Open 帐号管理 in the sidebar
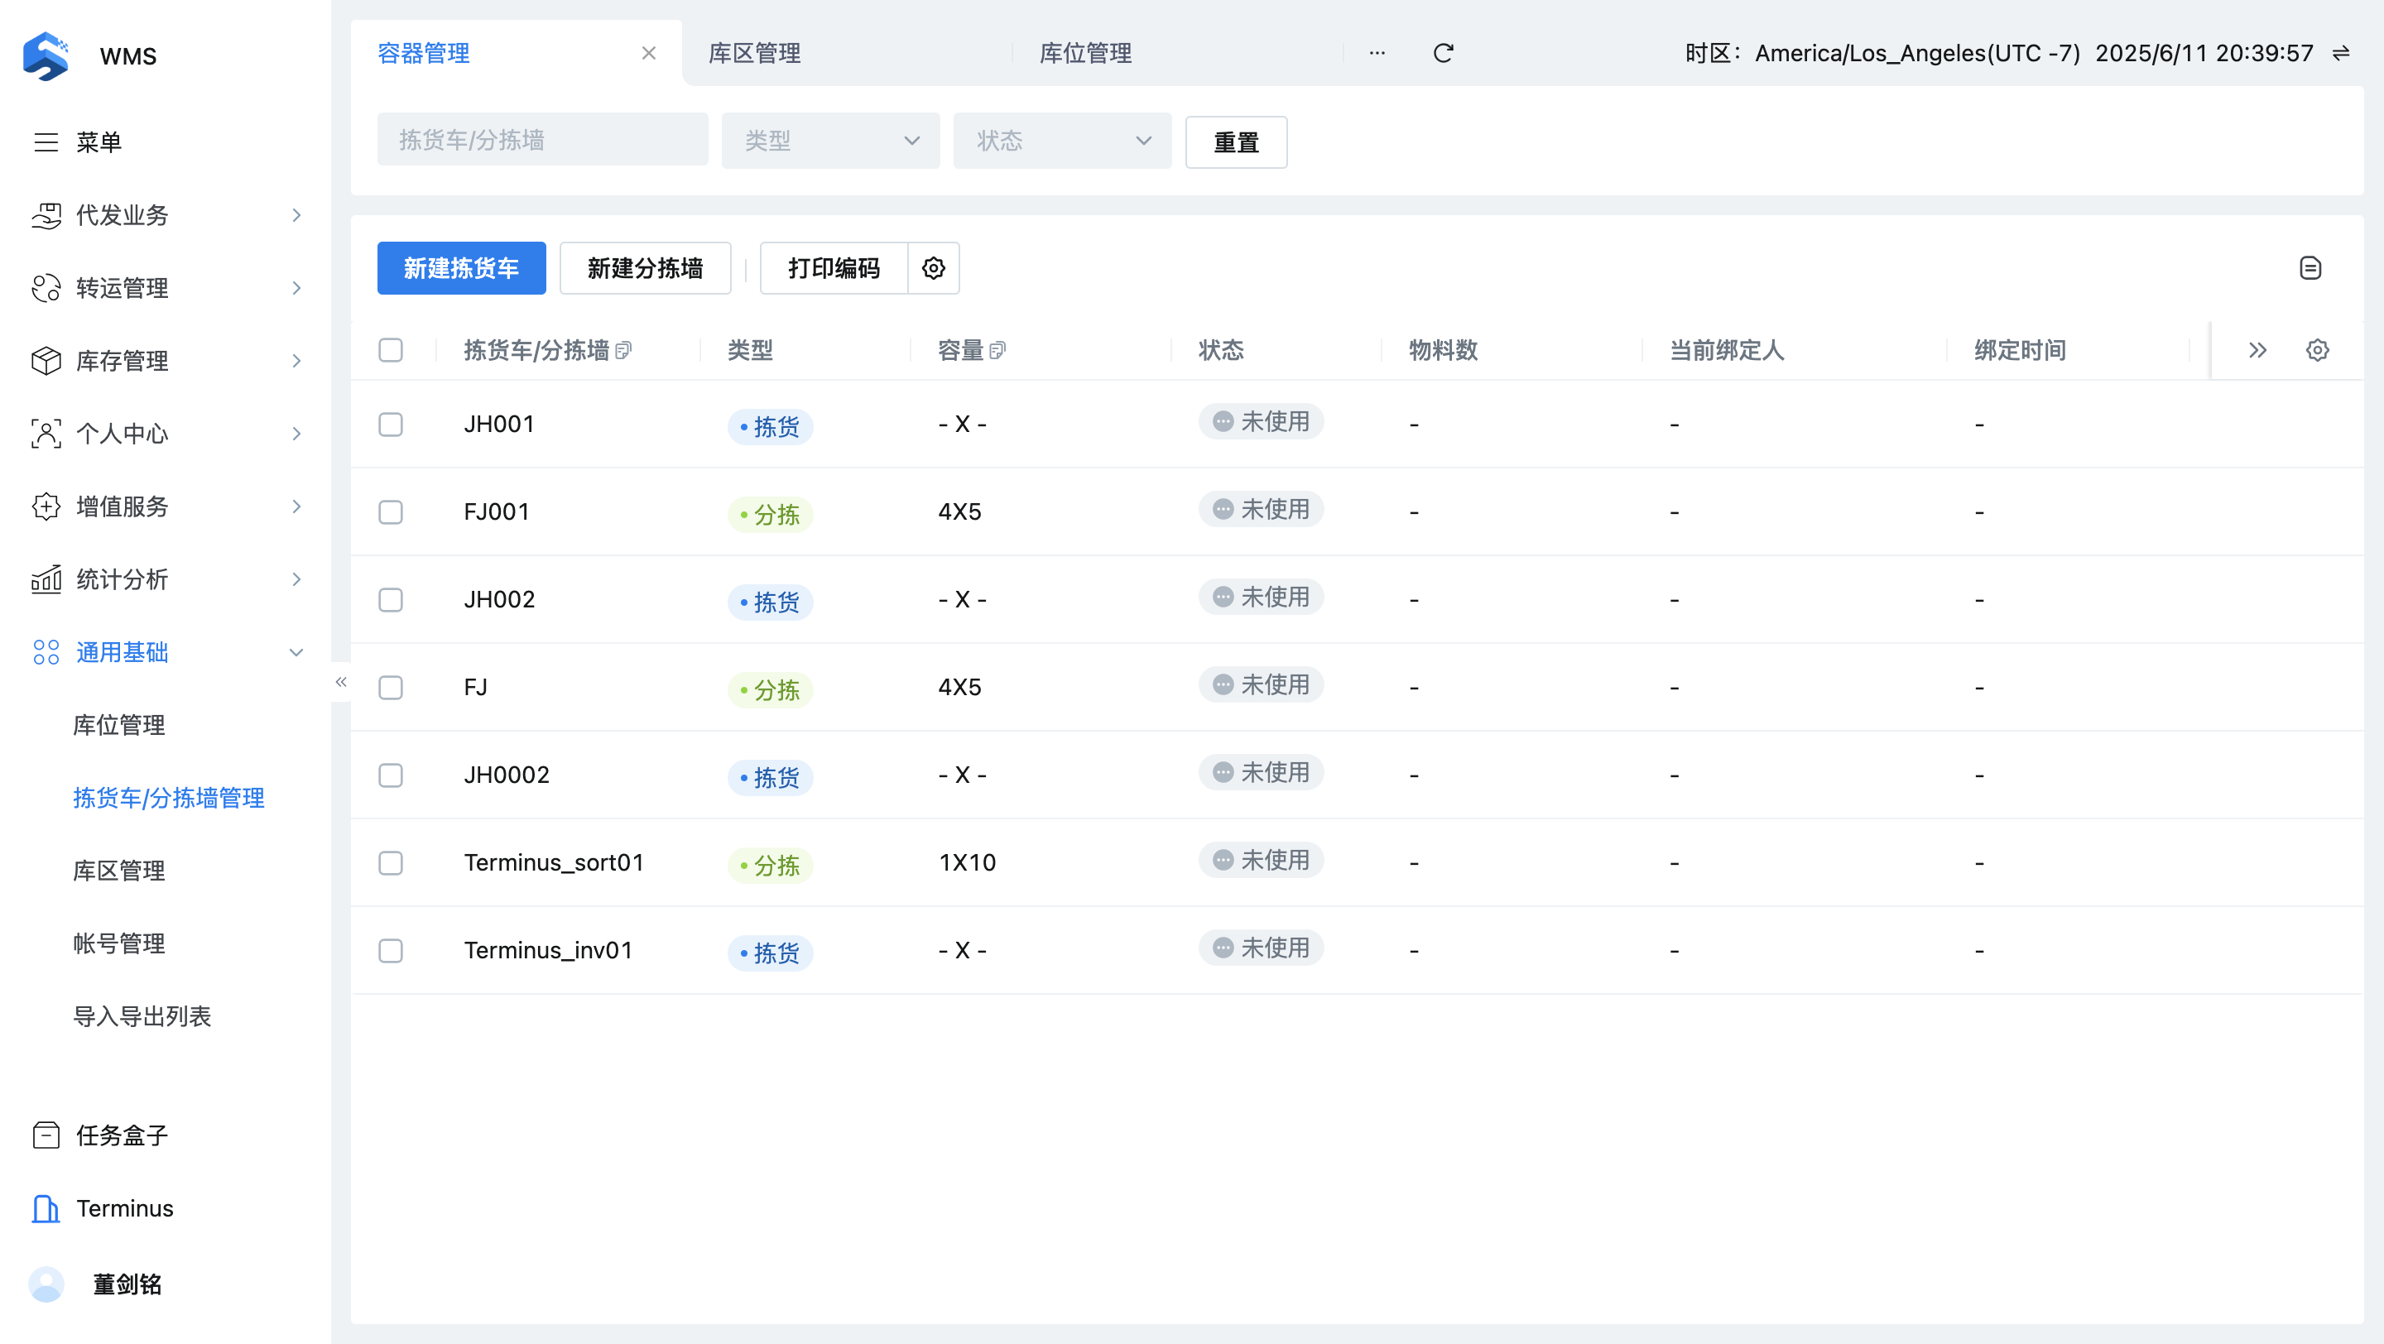Viewport: 2384px width, 1344px height. point(118,943)
